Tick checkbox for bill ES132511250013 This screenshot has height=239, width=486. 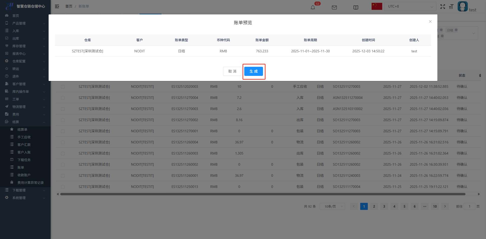[63, 187]
